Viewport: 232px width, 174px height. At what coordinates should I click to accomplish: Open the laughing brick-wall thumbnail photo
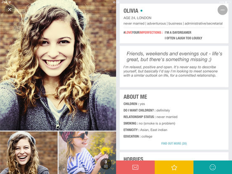[x=29, y=153]
